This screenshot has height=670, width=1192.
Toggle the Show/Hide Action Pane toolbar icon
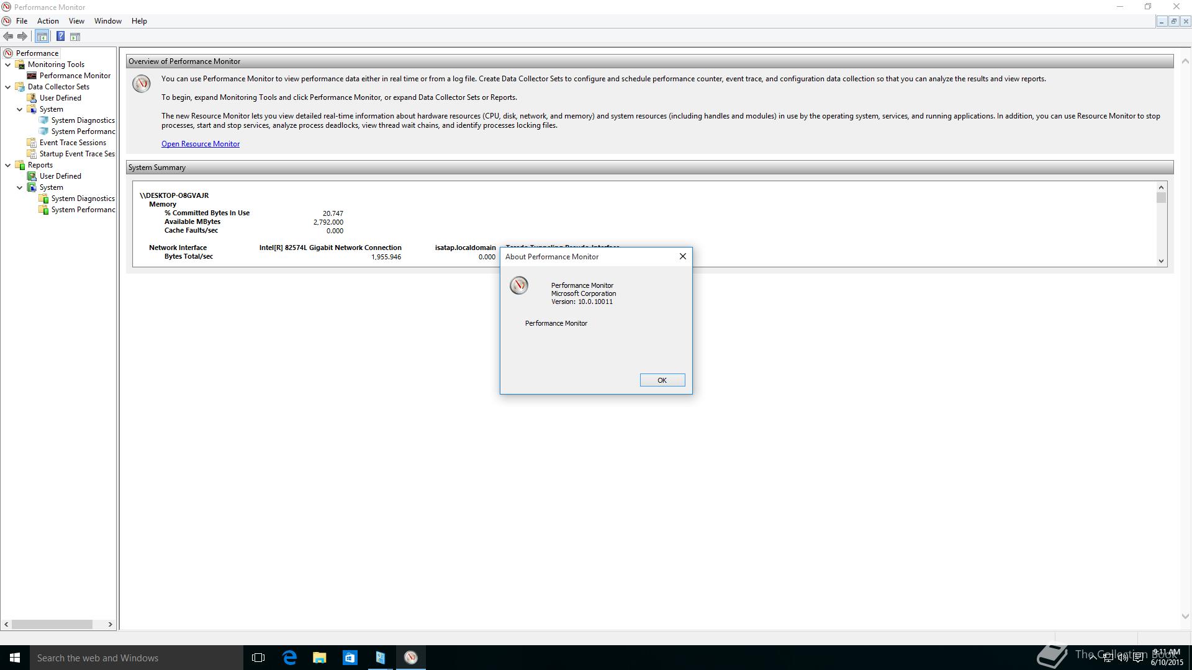click(75, 37)
